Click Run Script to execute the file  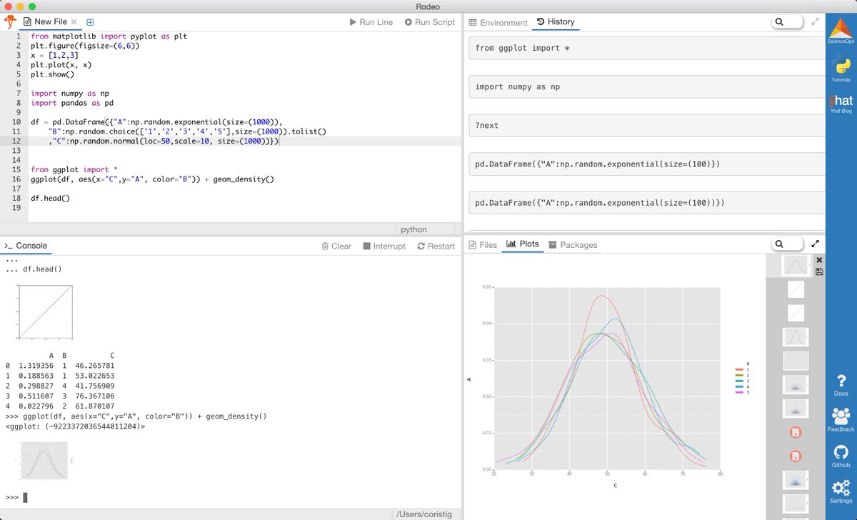point(429,22)
